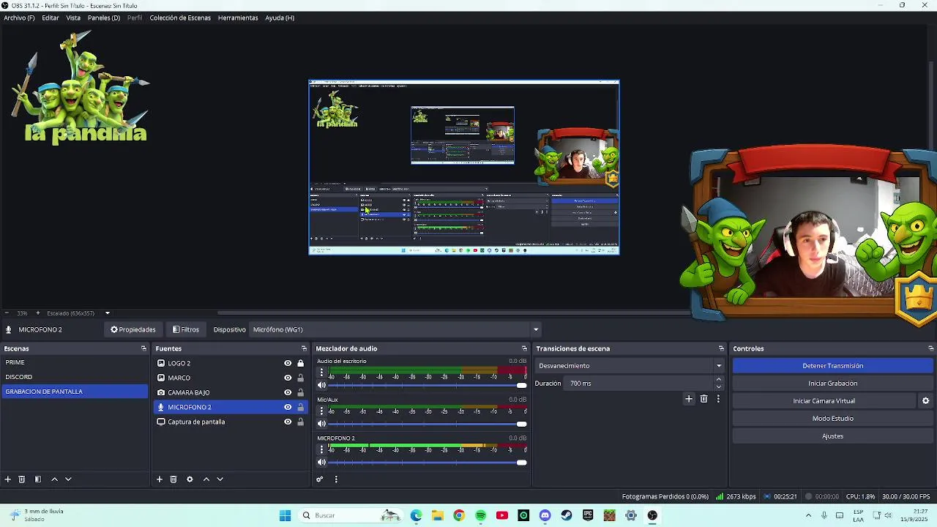The height and width of the screenshot is (527, 937).
Task: Pop out the Controles dock panel
Action: pos(930,348)
